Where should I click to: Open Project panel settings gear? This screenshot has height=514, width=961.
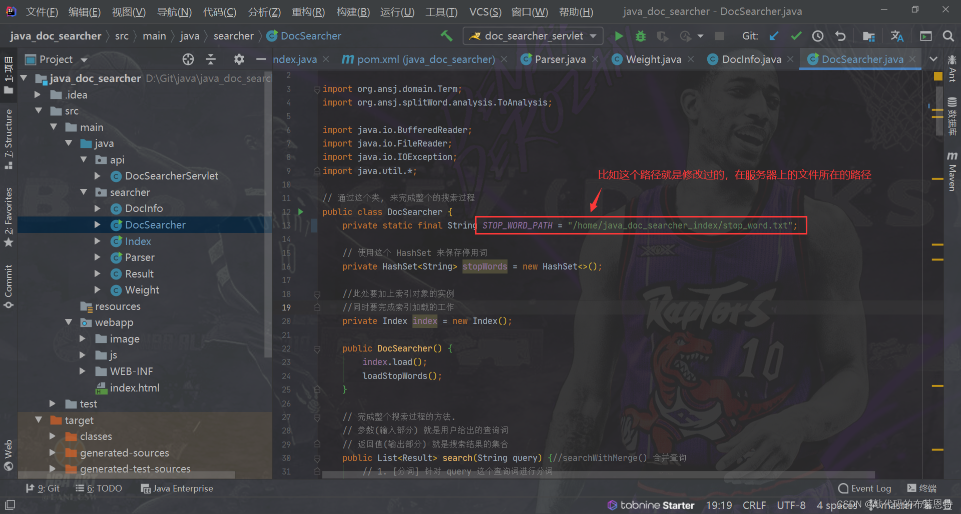239,59
